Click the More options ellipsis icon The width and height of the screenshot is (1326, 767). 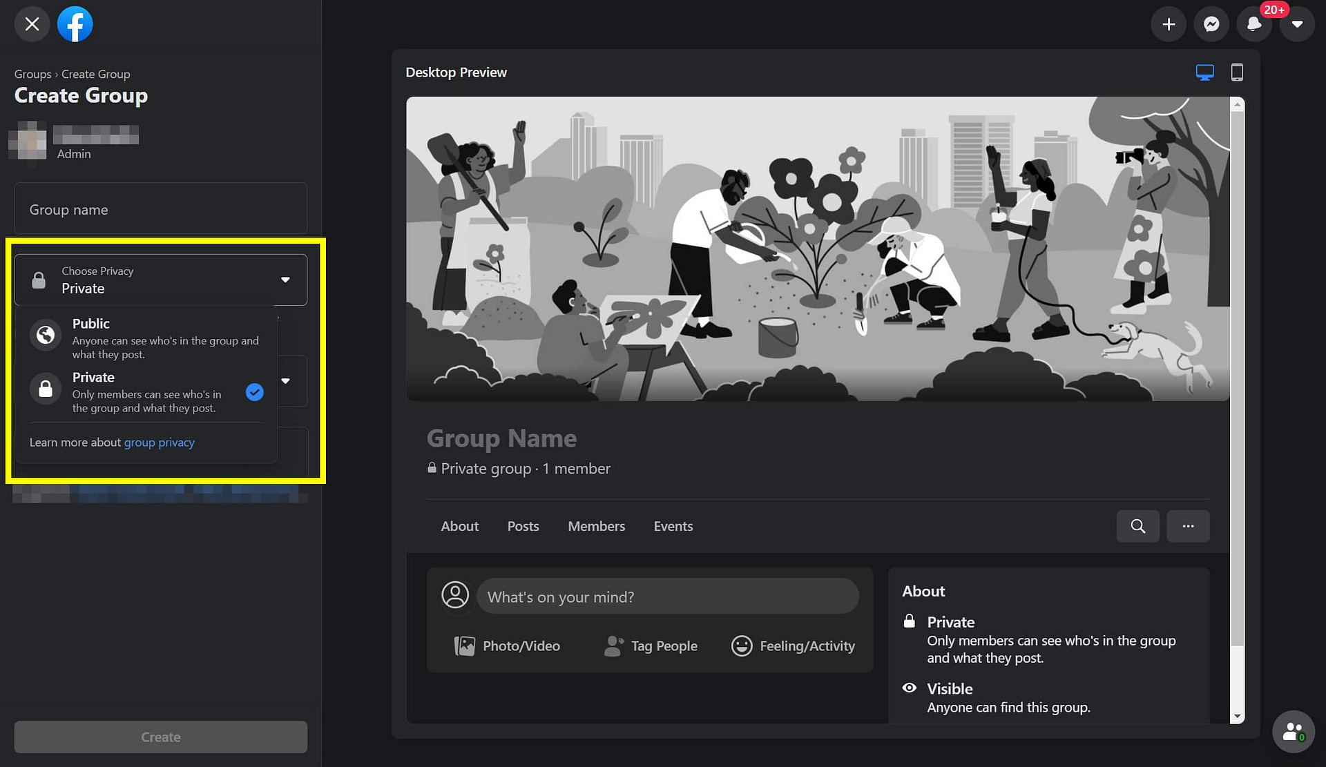(1188, 526)
